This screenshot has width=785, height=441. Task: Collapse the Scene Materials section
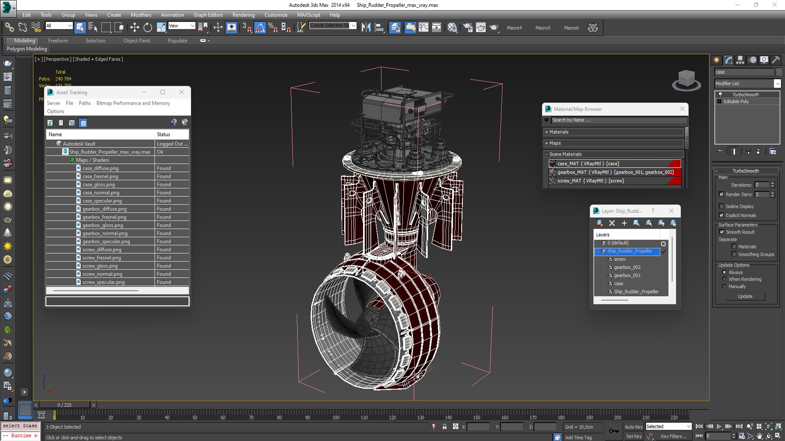click(614, 154)
